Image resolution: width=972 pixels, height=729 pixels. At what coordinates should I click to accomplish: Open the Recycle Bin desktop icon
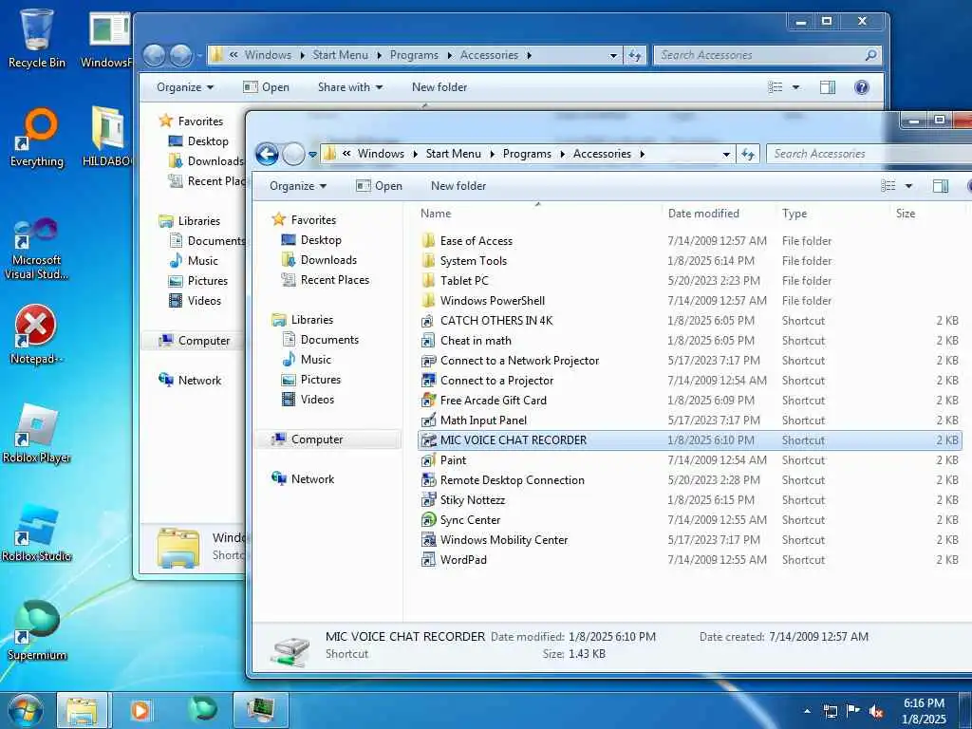(x=37, y=37)
